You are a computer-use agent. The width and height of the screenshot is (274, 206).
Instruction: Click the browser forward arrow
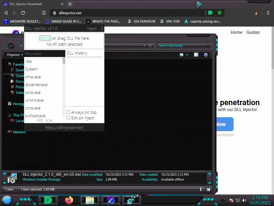14,13
